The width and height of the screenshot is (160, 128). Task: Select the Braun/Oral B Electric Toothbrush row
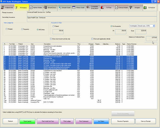pos(70,97)
